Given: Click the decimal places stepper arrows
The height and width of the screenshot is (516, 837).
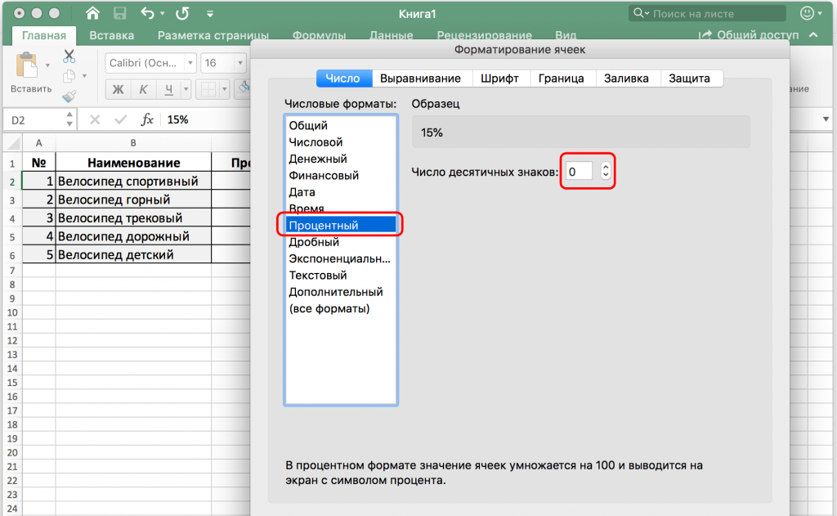Looking at the screenshot, I should [x=605, y=172].
